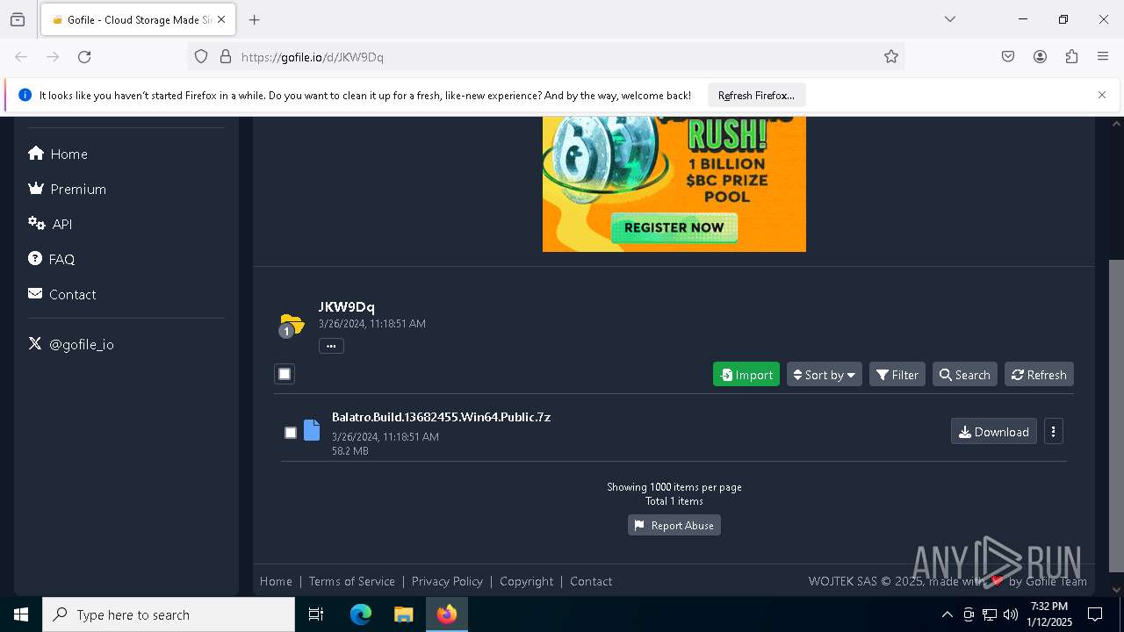The image size is (1124, 632).
Task: Open the Premium sidebar link
Action: click(x=67, y=189)
